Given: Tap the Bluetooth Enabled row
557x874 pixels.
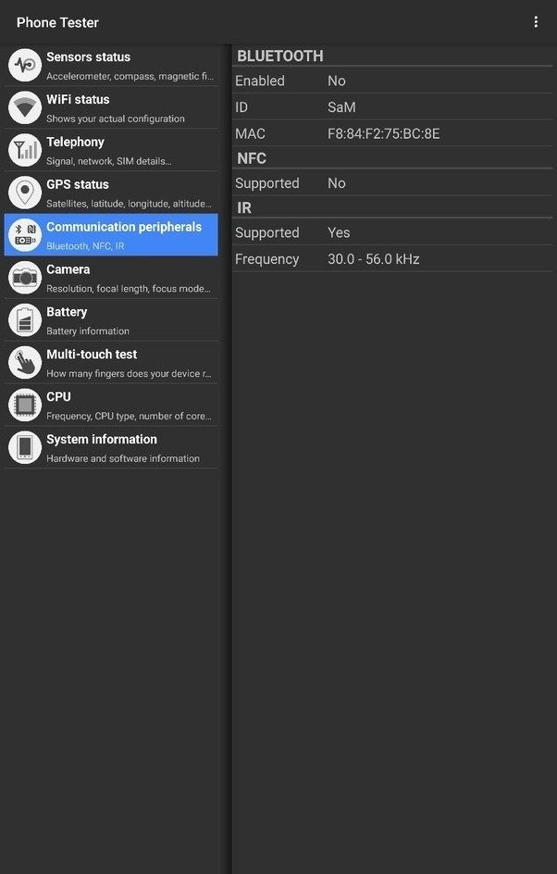Looking at the screenshot, I should [x=392, y=81].
